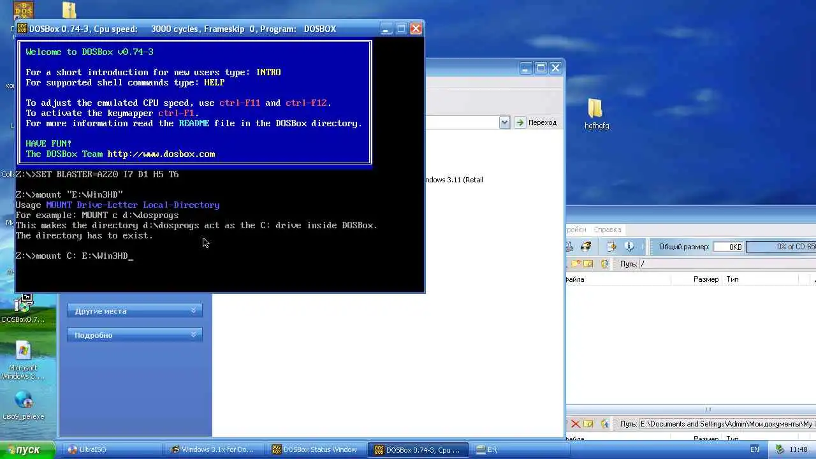
Task: Expand the Подробно panel
Action: point(135,335)
